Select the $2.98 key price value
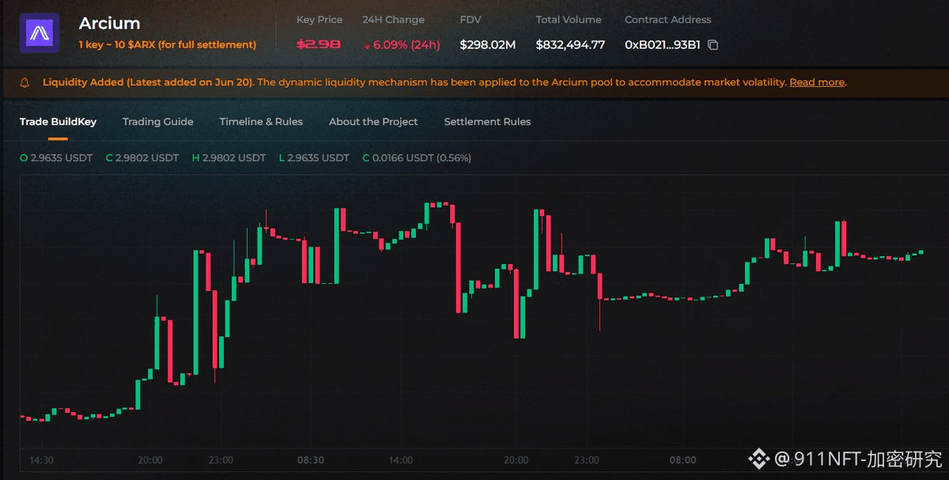The image size is (949, 480). (x=319, y=45)
